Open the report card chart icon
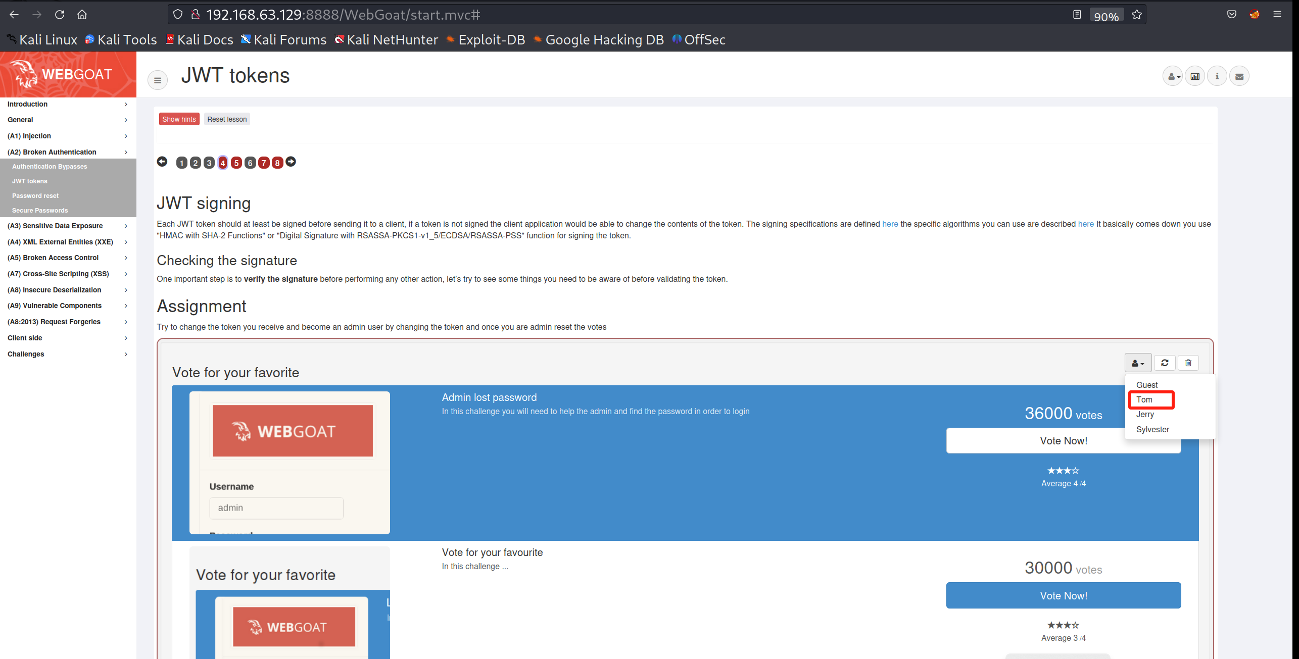The image size is (1299, 659). [x=1194, y=76]
